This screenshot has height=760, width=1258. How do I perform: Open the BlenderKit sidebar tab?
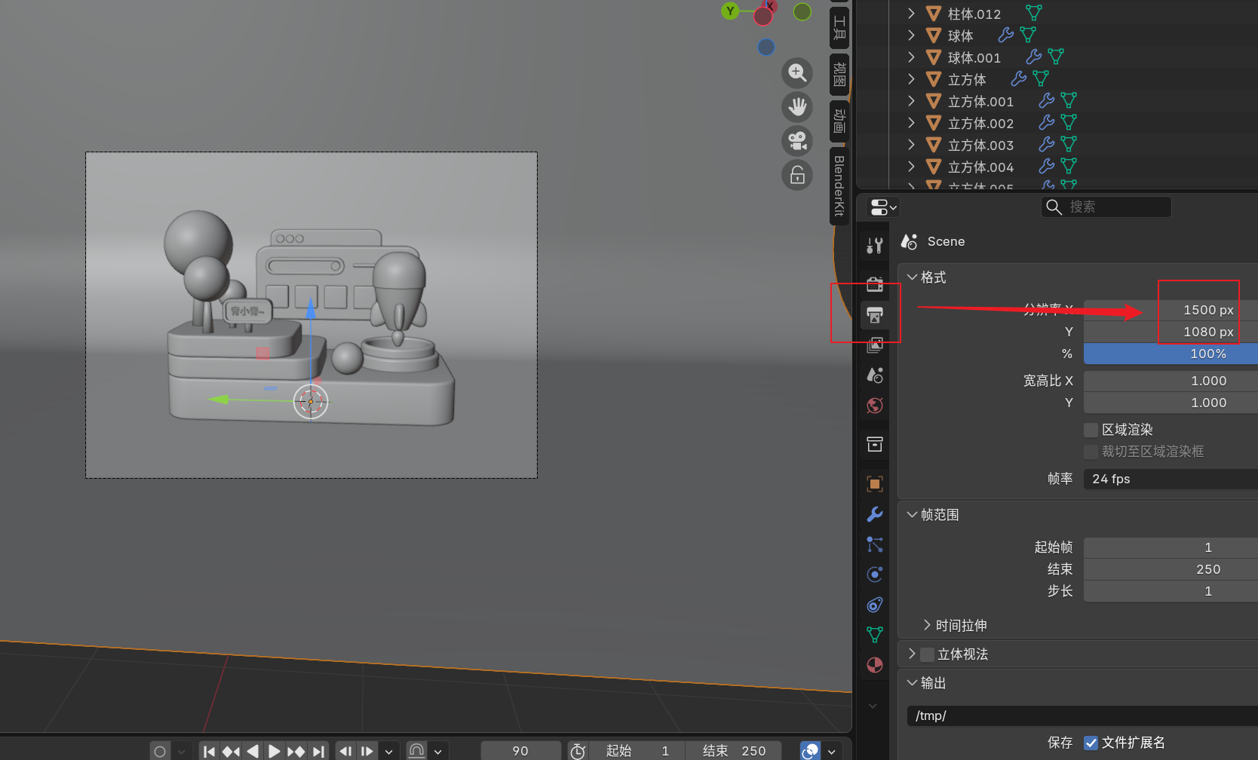pos(839,185)
